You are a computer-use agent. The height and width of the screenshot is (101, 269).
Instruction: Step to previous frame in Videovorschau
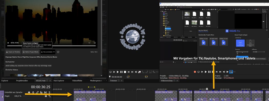[224, 72]
